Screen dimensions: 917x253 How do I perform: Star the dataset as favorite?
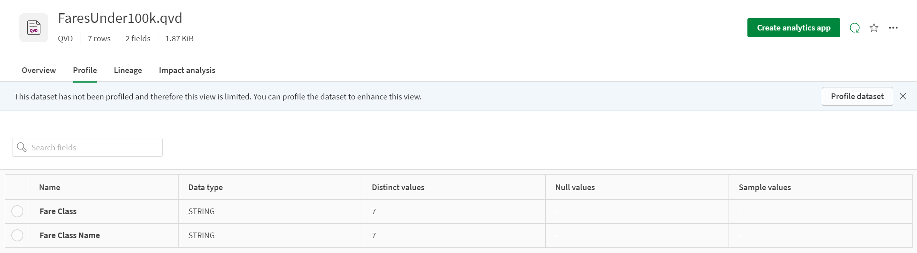pos(874,28)
